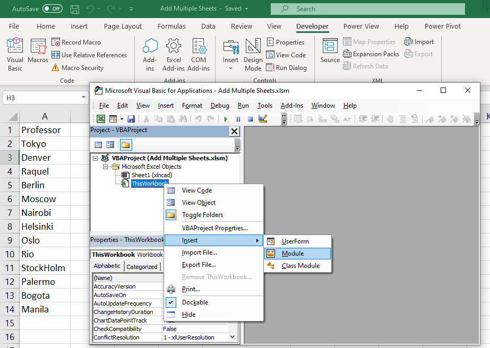Image resolution: width=490 pixels, height=348 pixels.
Task: Click Break pause button in VBA toolbar
Action: pyautogui.click(x=238, y=119)
